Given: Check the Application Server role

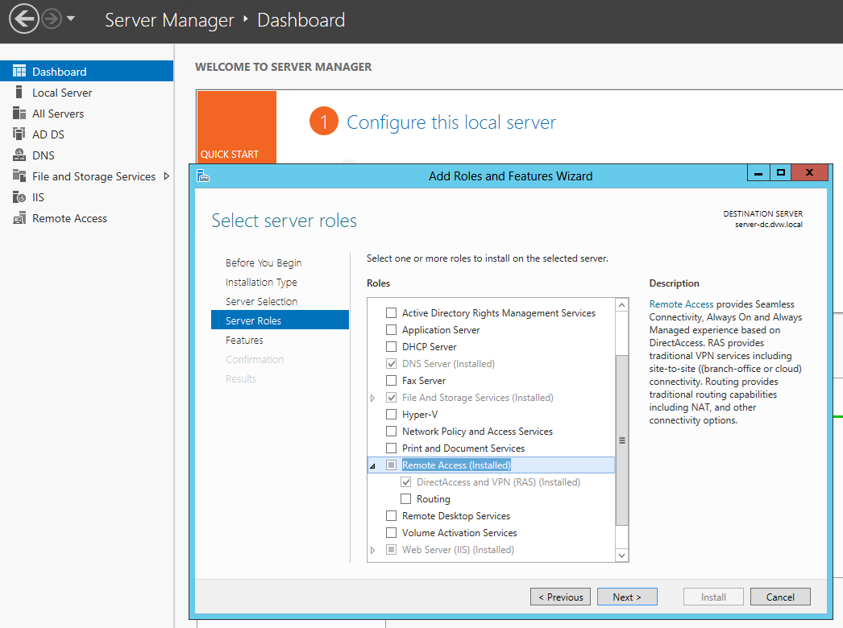Looking at the screenshot, I should (x=392, y=330).
